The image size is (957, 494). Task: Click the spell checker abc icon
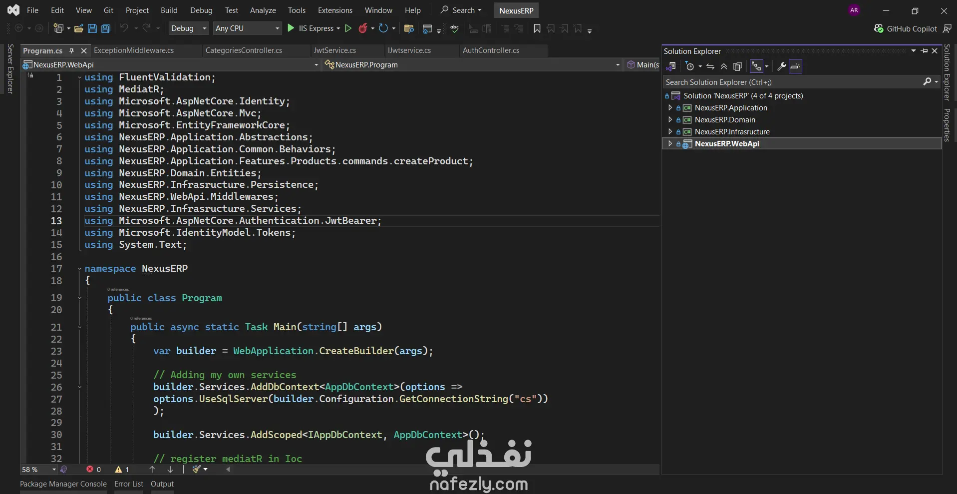pyautogui.click(x=454, y=28)
